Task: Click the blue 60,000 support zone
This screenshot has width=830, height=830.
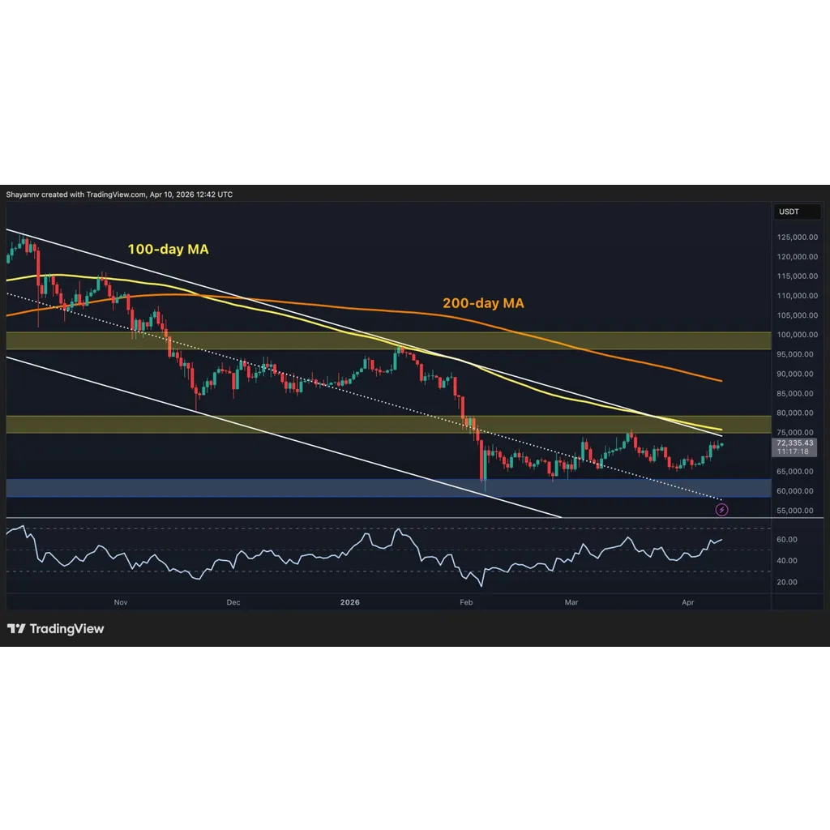Action: click(388, 488)
